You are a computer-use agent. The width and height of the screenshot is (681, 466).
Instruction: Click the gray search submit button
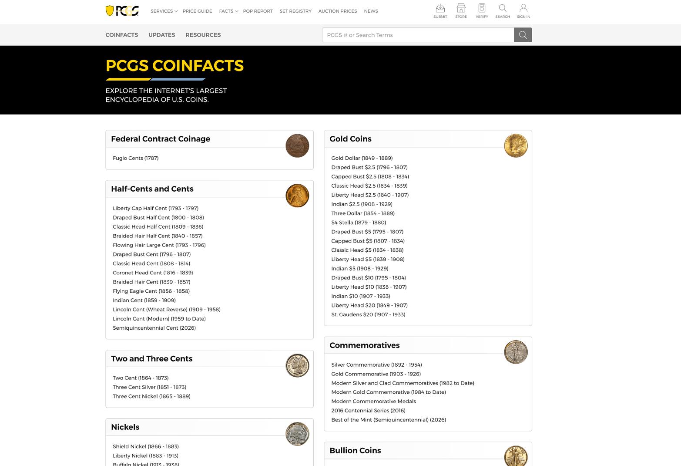(x=523, y=35)
